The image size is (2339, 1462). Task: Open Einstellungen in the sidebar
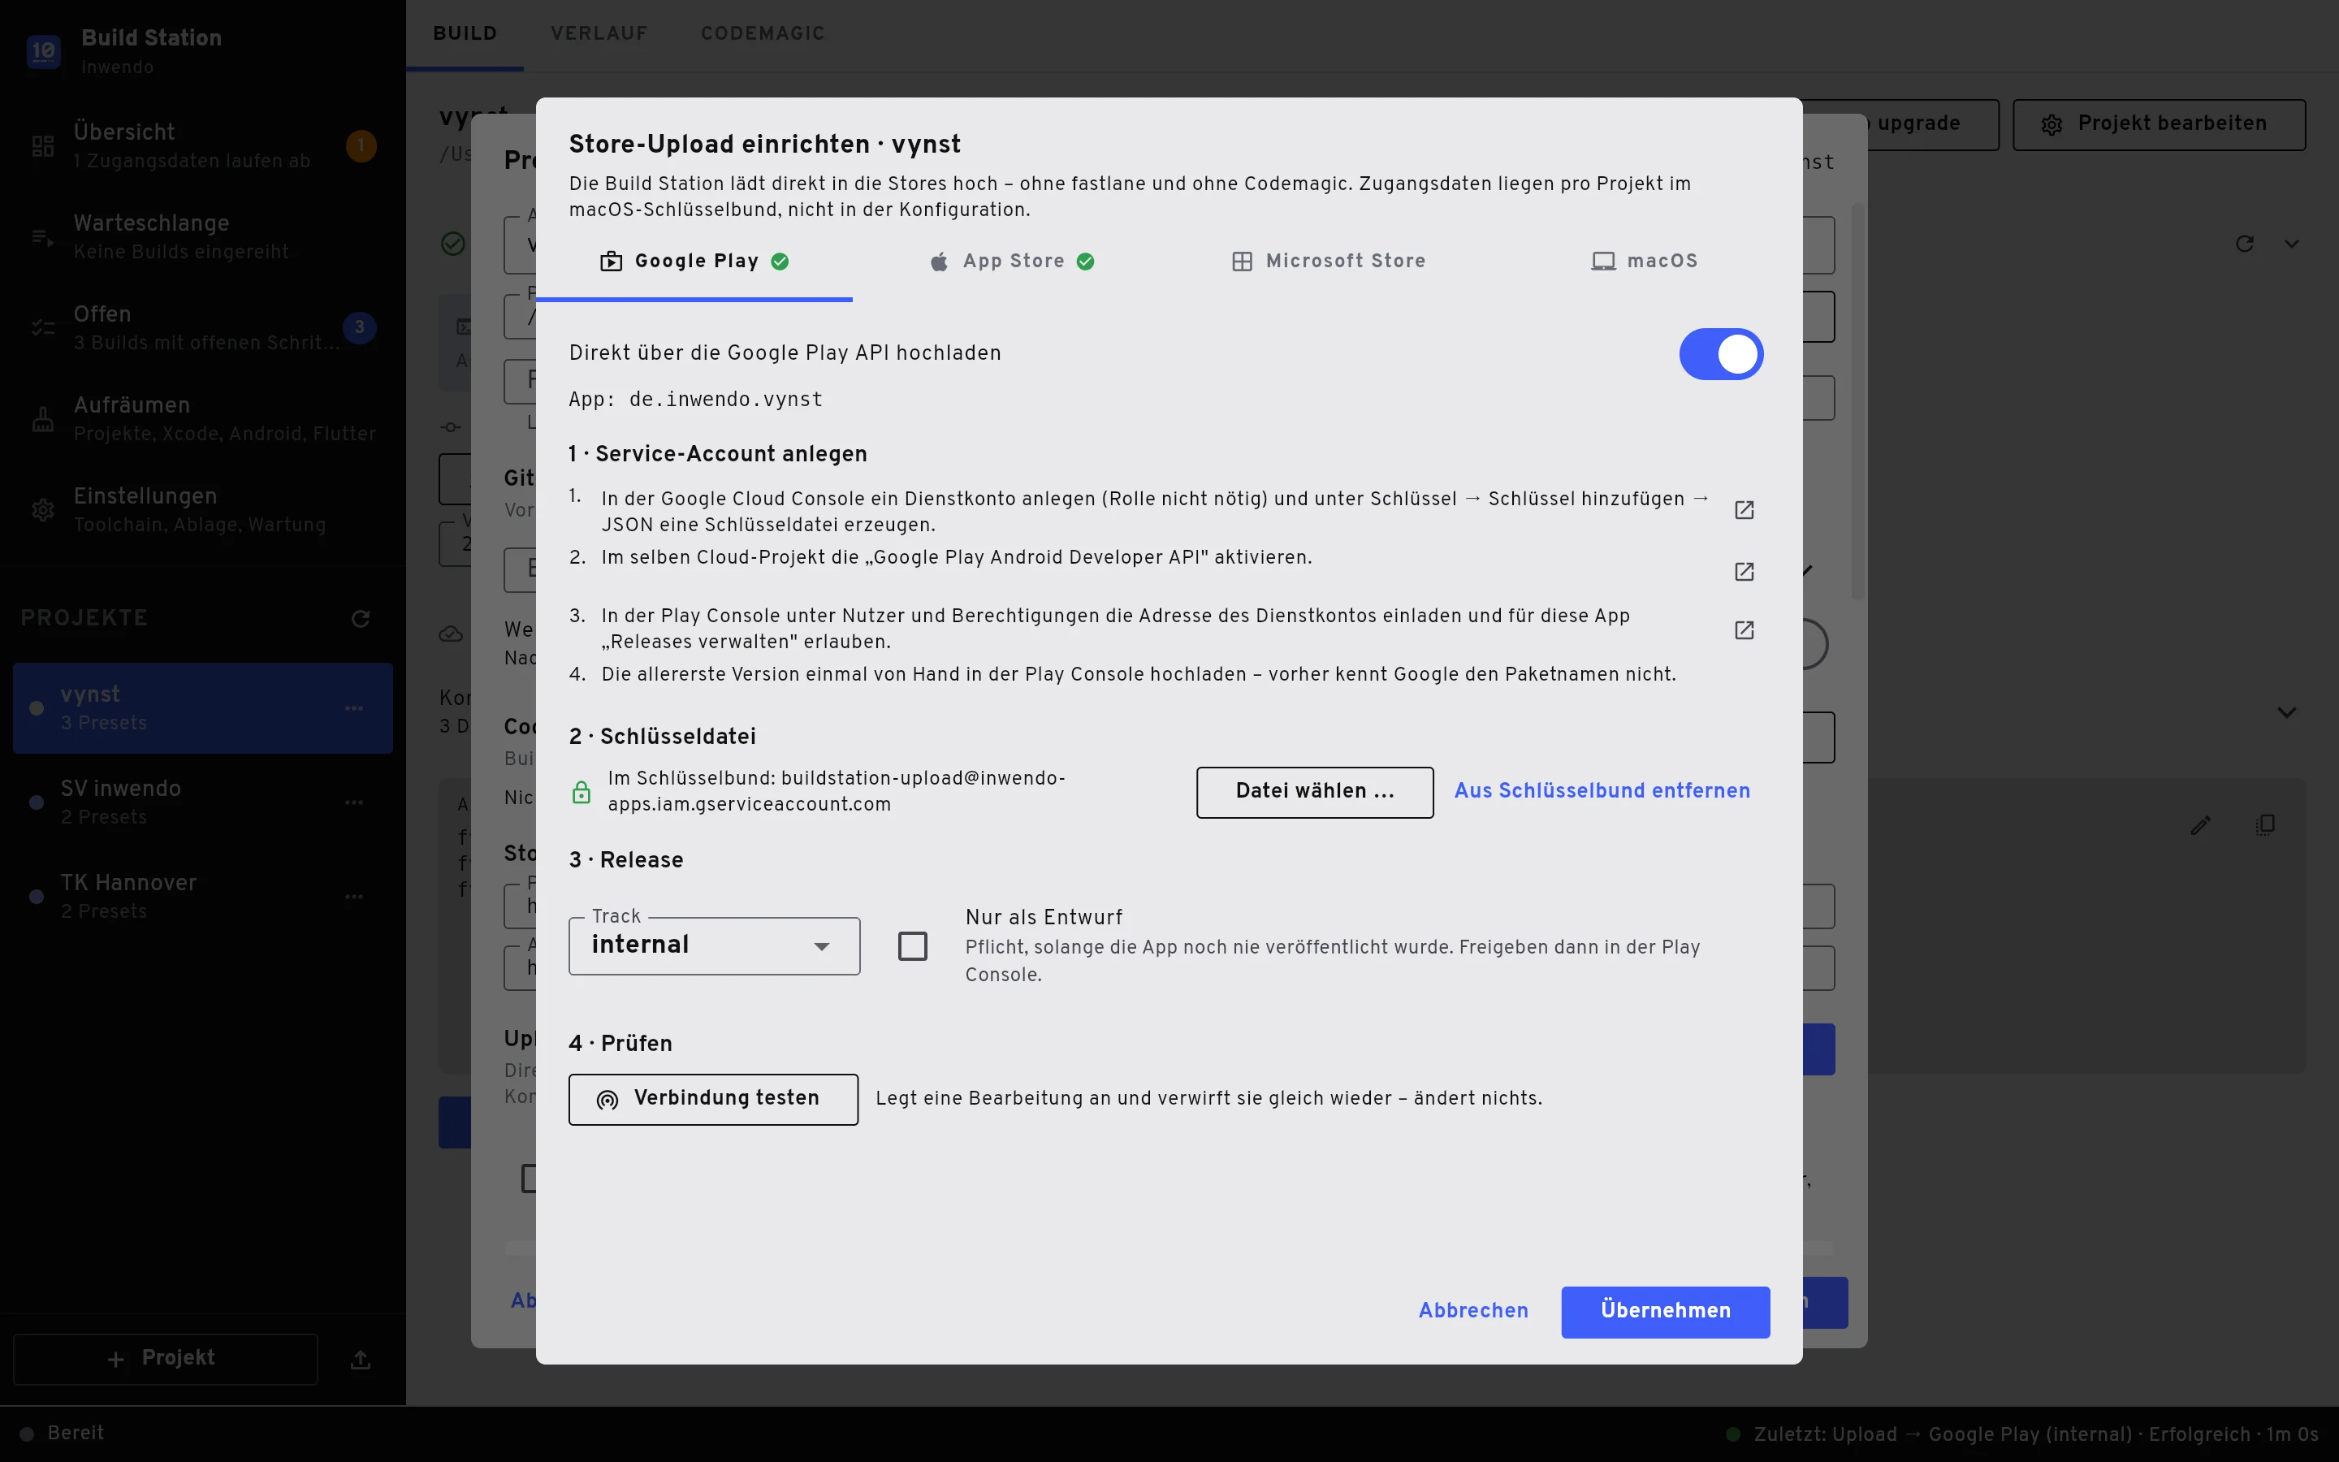203,509
